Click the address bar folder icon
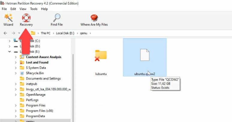The image size is (232, 122). [33, 33]
